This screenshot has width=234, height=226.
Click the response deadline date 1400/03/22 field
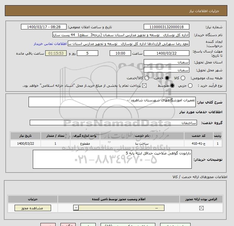tap(167, 53)
